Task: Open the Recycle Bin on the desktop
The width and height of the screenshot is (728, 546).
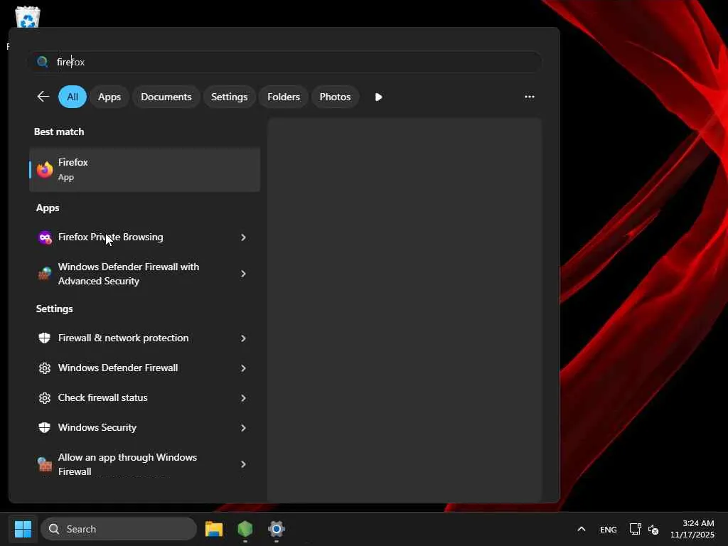Action: pyautogui.click(x=28, y=17)
